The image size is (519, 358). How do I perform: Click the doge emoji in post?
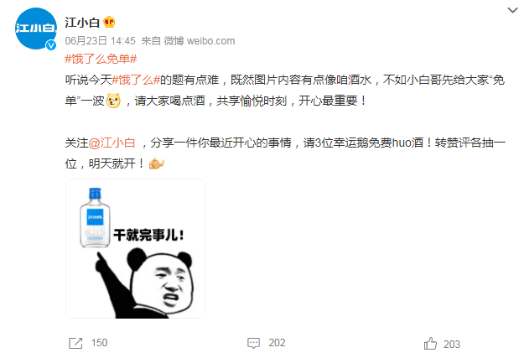(x=113, y=101)
